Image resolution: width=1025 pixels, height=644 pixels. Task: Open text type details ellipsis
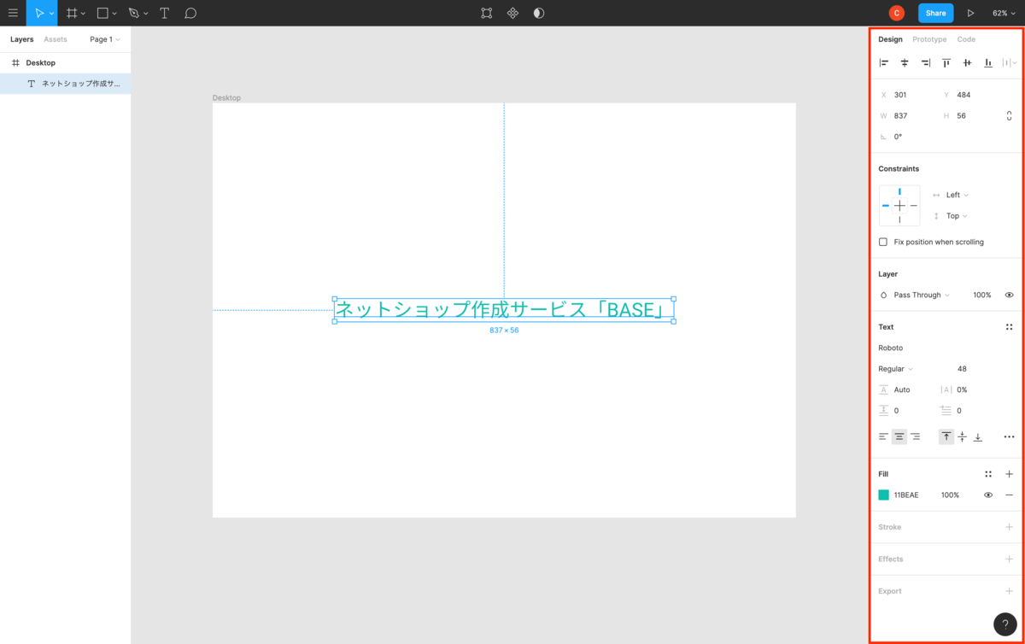click(1009, 436)
